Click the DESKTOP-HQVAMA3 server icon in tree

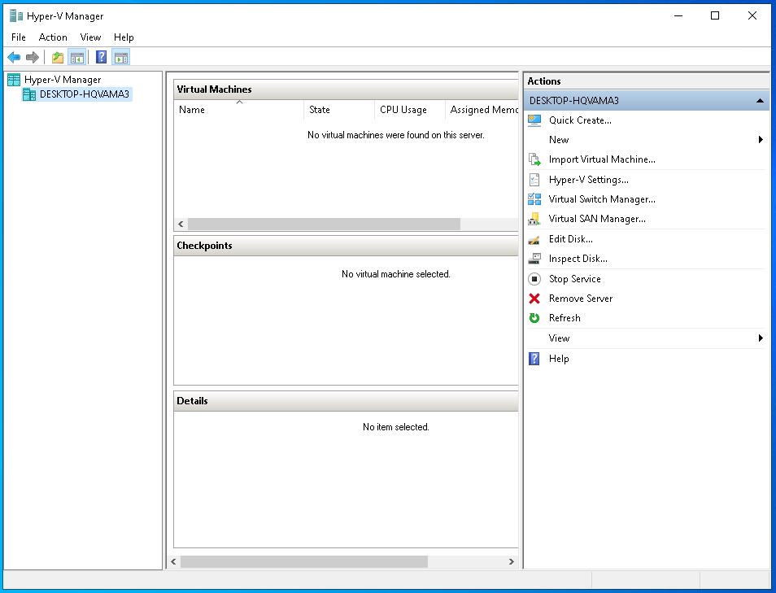(29, 94)
